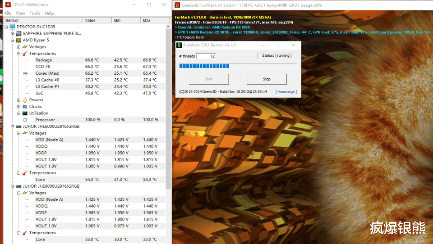The height and width of the screenshot is (244, 433).
Task: Click the thermometer icon beside Ryzen Temperatures
Action: point(25,53)
